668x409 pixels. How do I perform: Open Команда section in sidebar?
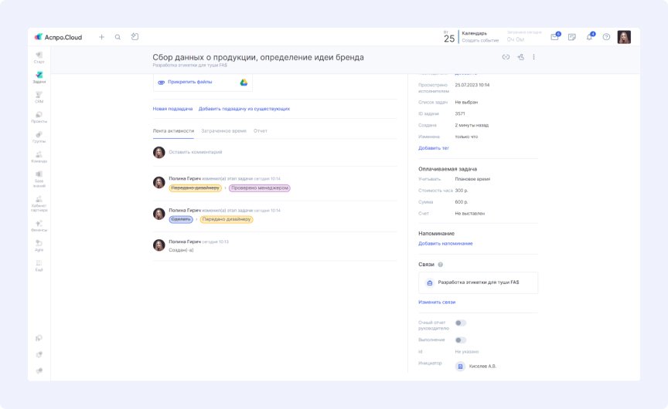(x=39, y=157)
